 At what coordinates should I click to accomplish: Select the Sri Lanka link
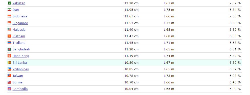20,62
